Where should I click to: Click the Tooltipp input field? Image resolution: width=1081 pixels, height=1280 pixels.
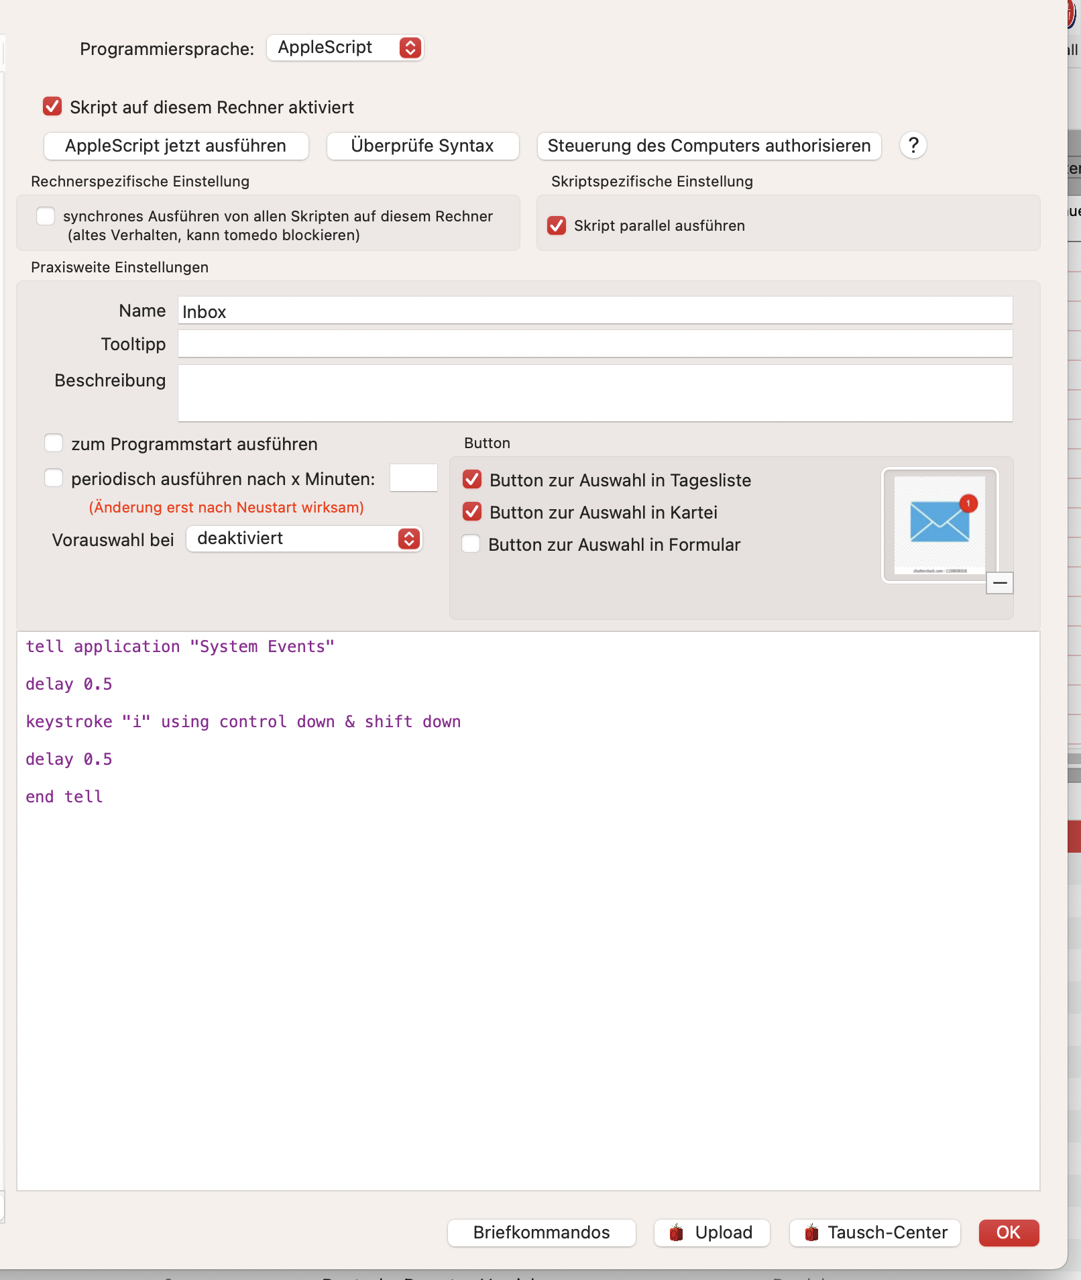(x=595, y=343)
